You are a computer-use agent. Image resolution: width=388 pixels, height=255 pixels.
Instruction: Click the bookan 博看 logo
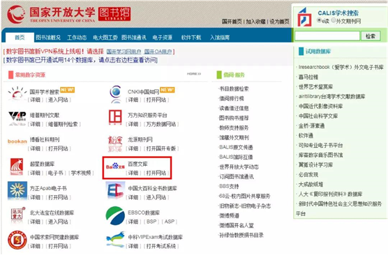[x=17, y=141]
